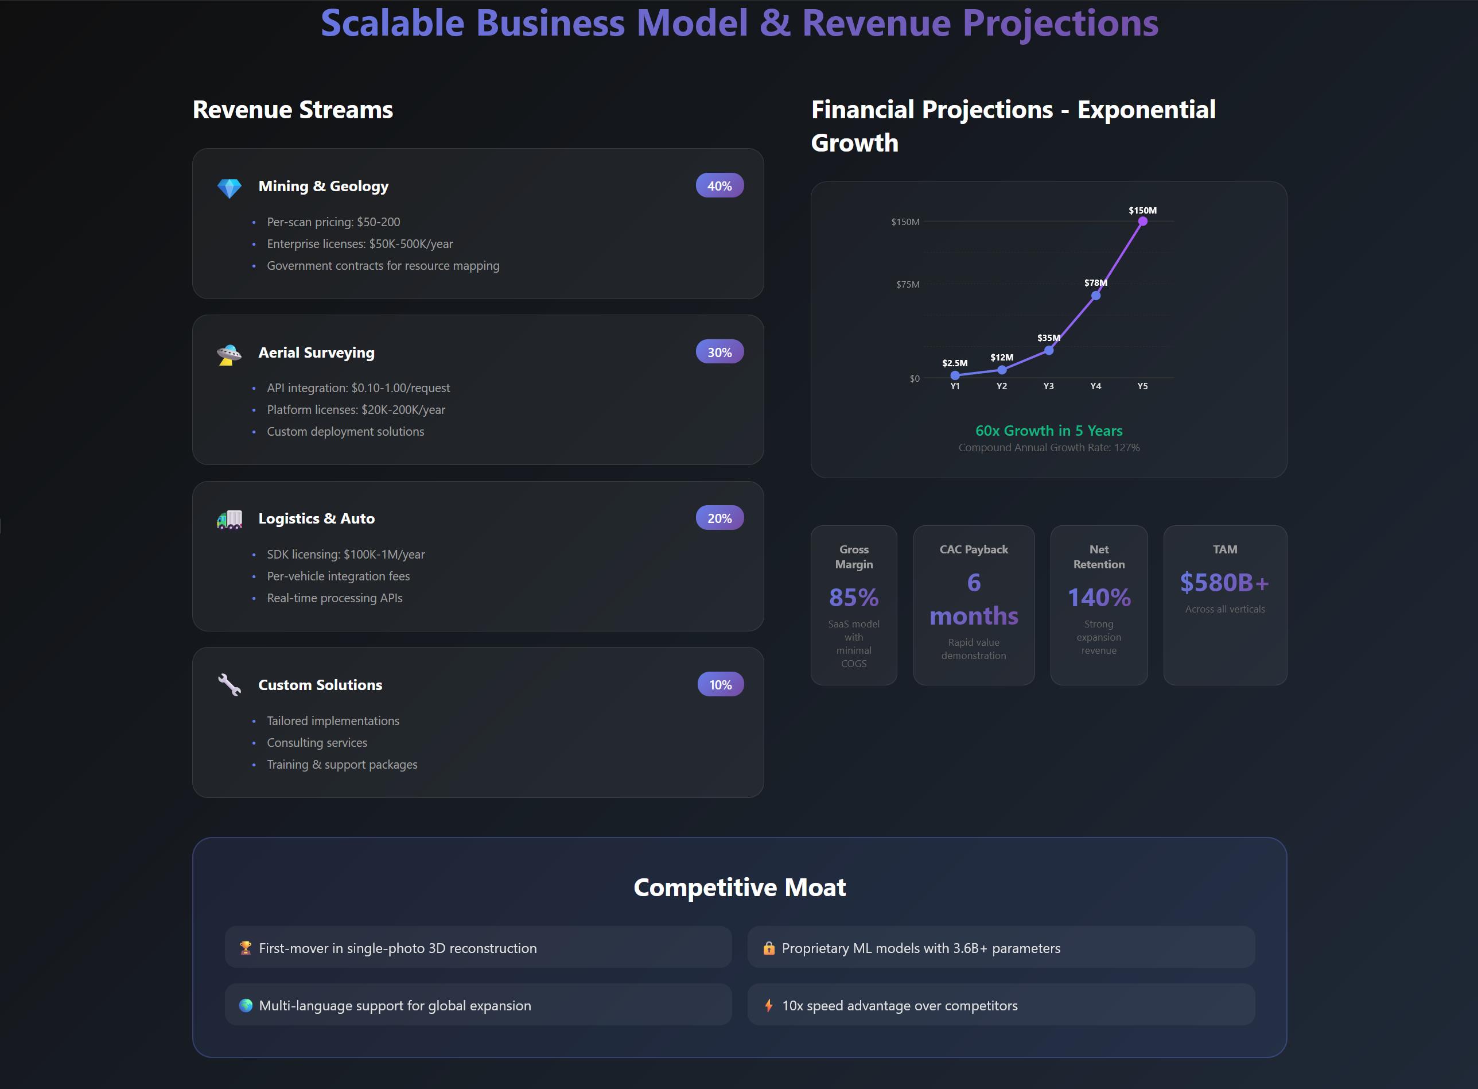Select the 20% badge on Logistics & Auto
1478x1089 pixels.
[719, 518]
